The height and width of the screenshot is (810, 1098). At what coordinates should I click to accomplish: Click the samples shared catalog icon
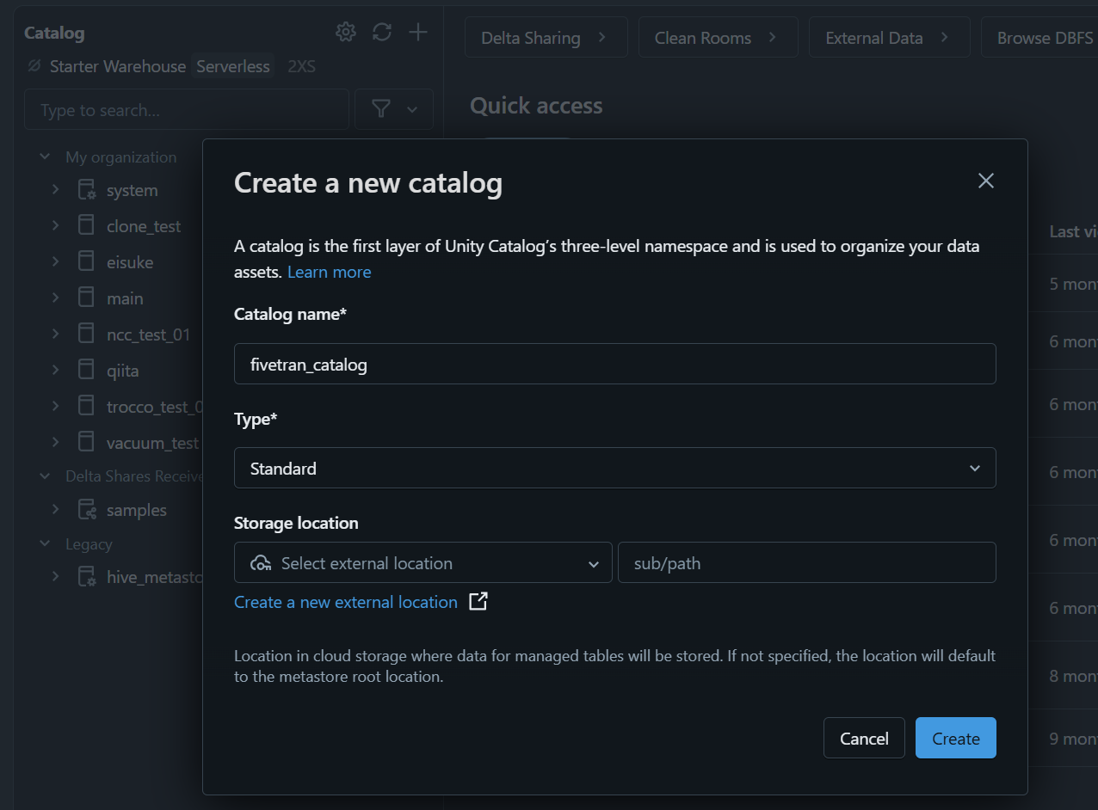click(x=87, y=510)
